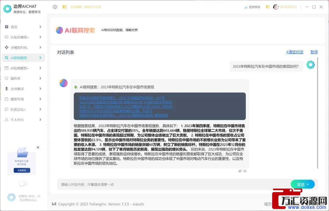The height and width of the screenshot is (211, 329).
Task: Open the source link mentioning 22.5% revenue share
Action: (126, 106)
